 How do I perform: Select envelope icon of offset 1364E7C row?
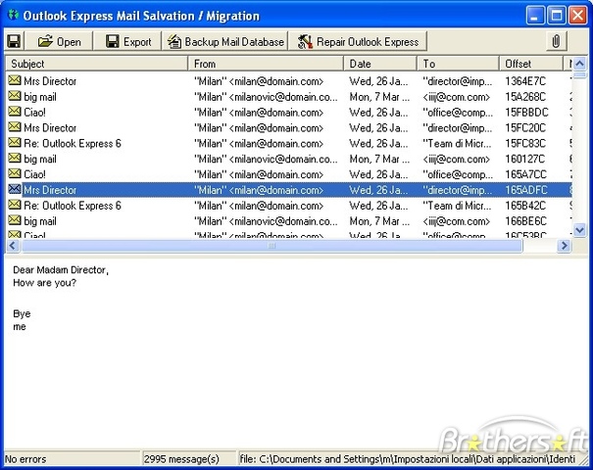point(15,80)
